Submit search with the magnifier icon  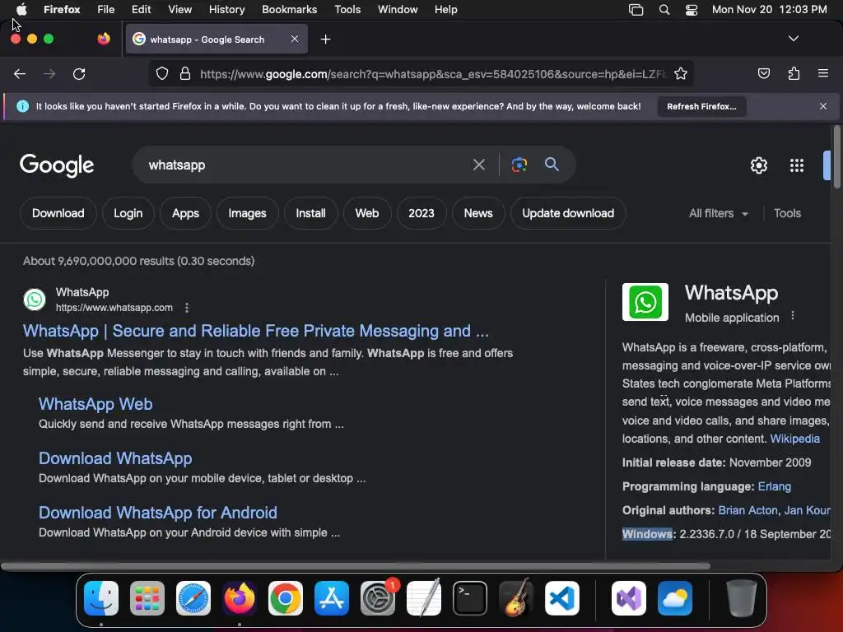click(x=552, y=165)
